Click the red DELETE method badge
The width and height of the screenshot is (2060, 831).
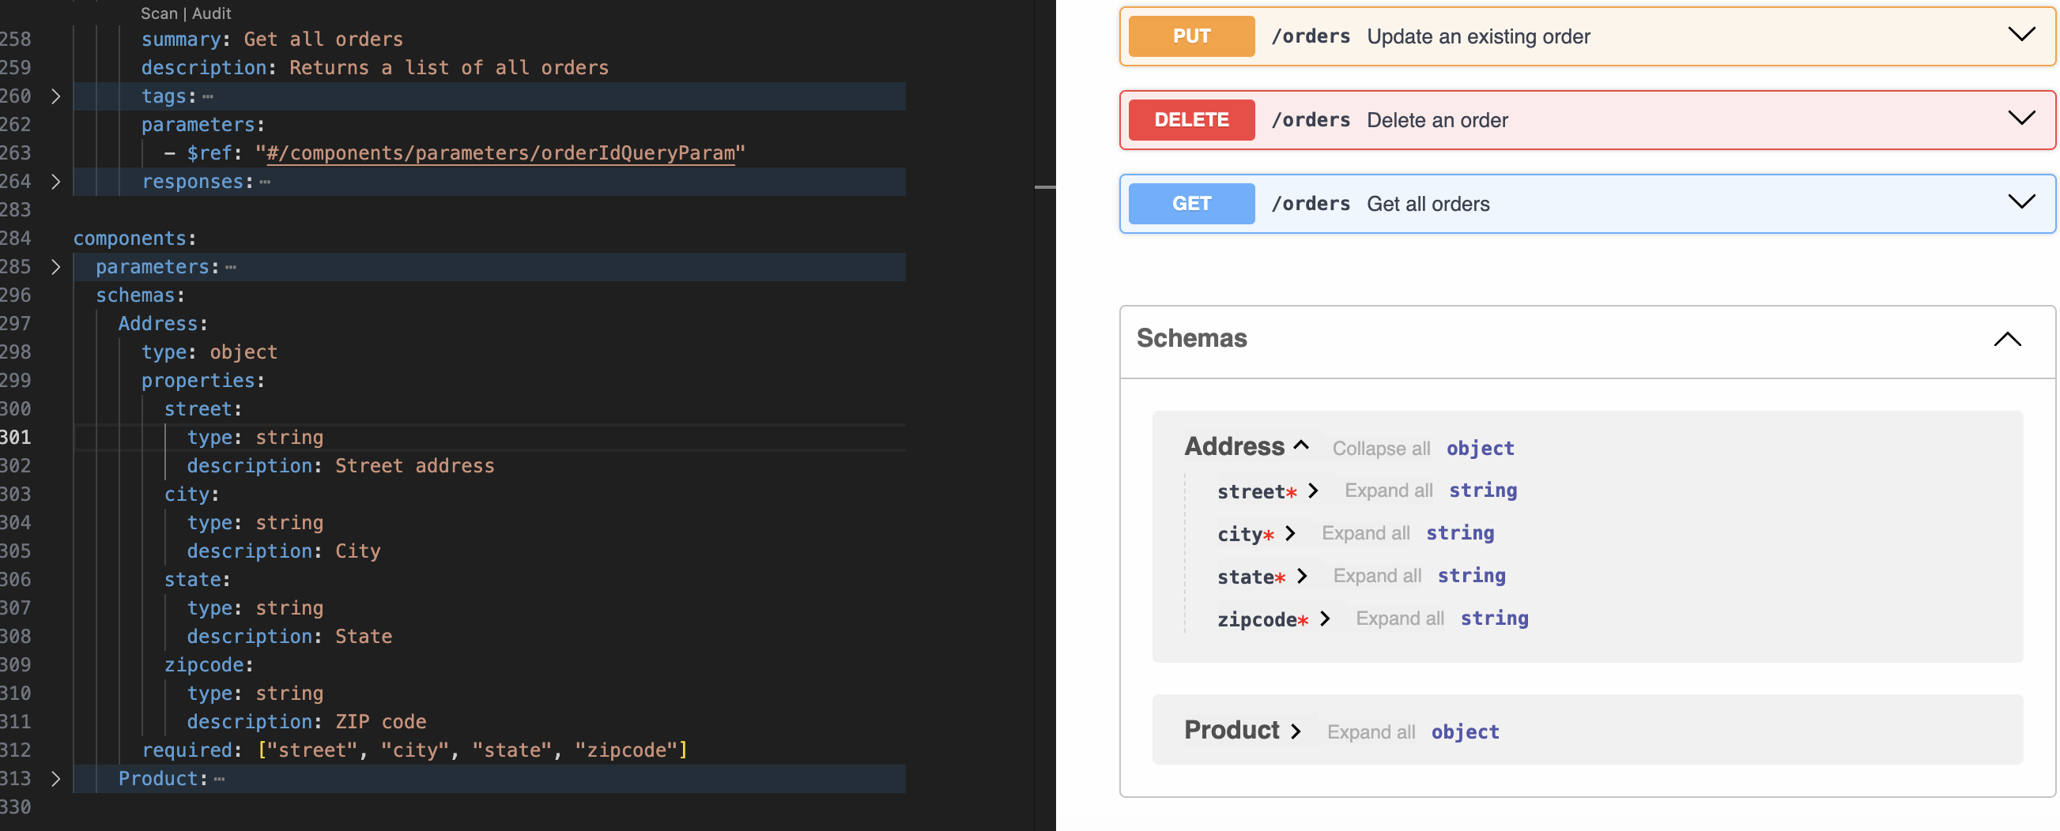tap(1191, 120)
